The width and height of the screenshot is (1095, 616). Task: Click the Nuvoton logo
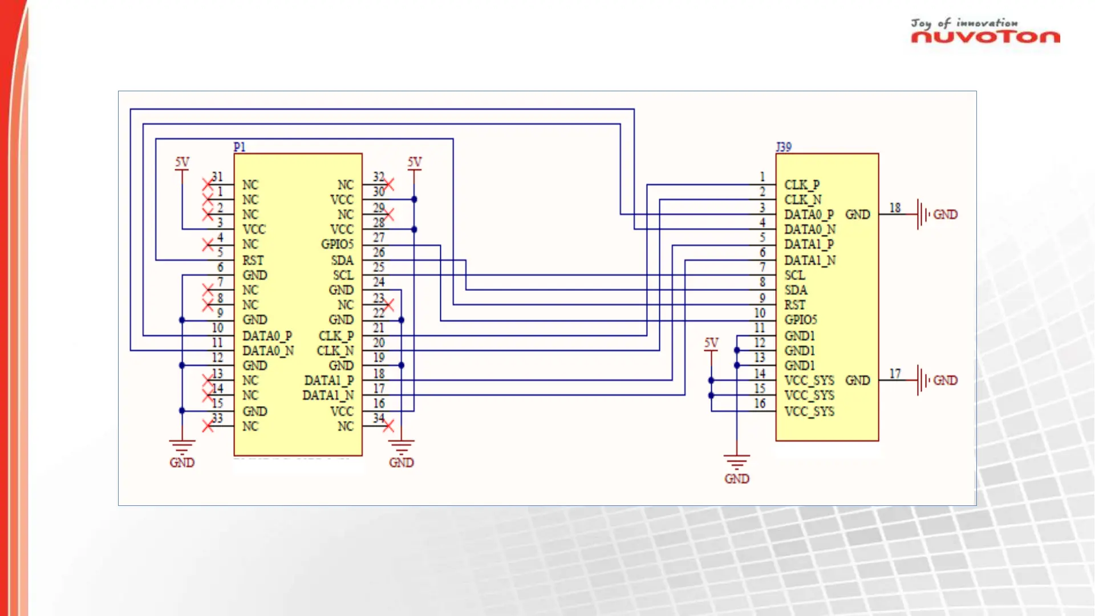tap(985, 31)
